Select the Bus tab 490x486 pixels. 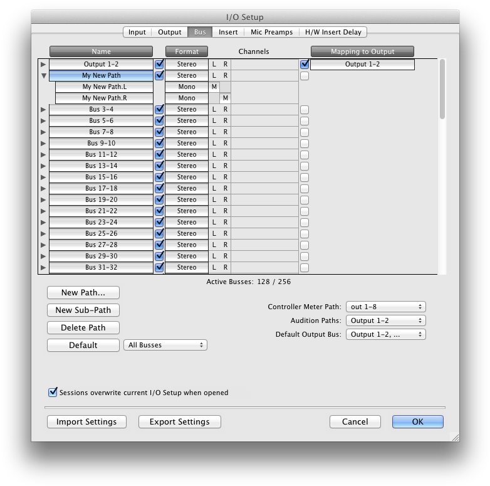pos(200,32)
